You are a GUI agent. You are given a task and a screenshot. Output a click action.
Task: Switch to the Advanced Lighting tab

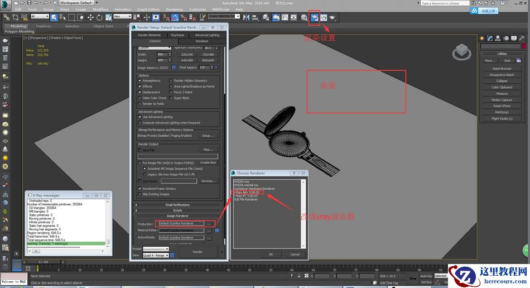pyautogui.click(x=207, y=35)
